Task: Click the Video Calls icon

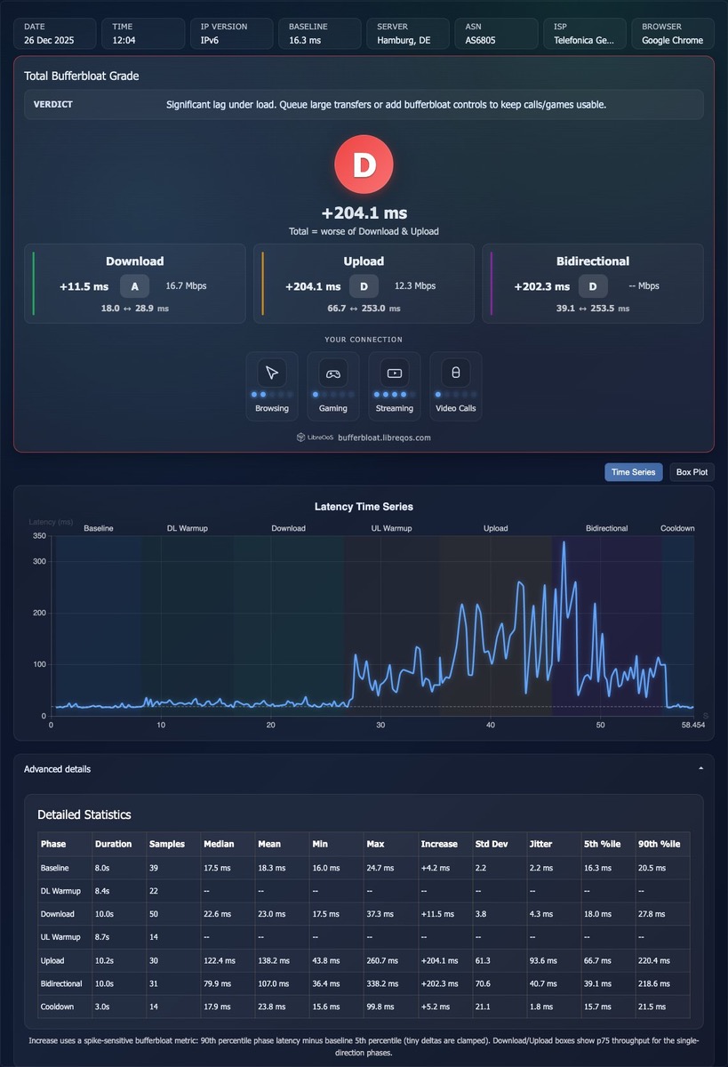Action: coord(456,373)
